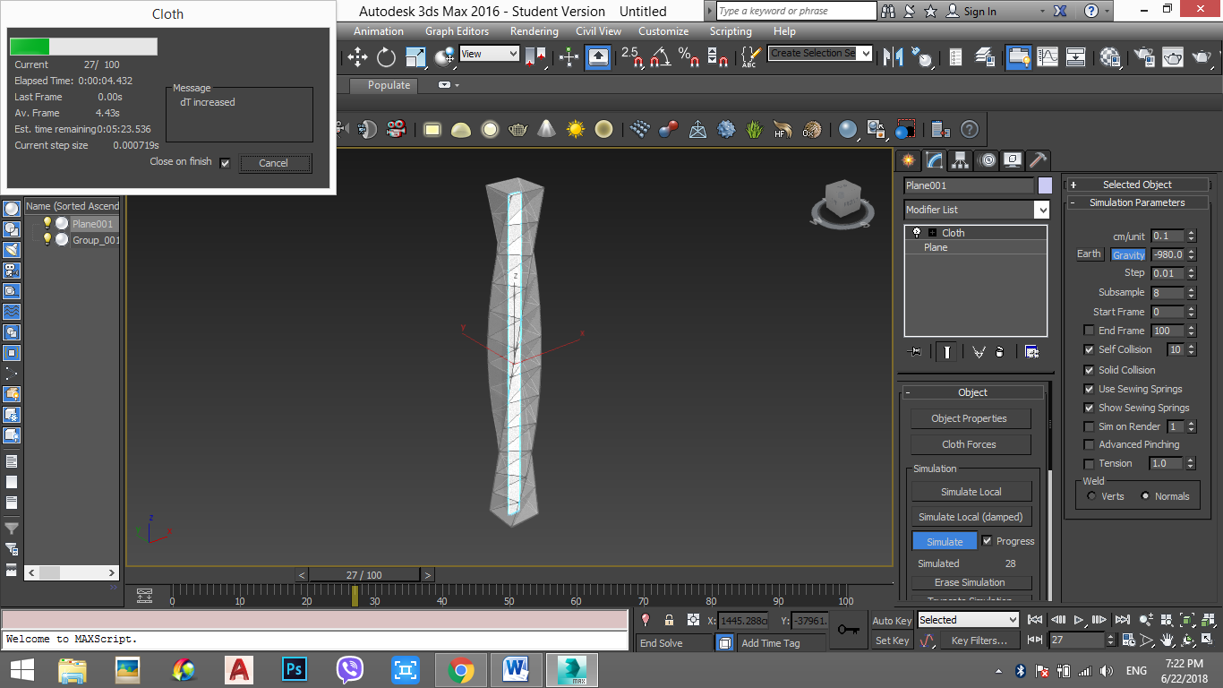Open the Selected key filter dropdown
Image resolution: width=1223 pixels, height=688 pixels.
click(x=1013, y=620)
